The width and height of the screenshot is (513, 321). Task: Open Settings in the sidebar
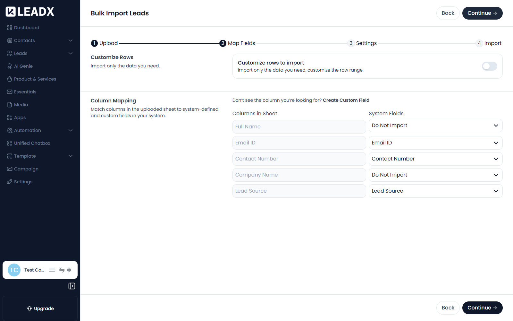23,182
